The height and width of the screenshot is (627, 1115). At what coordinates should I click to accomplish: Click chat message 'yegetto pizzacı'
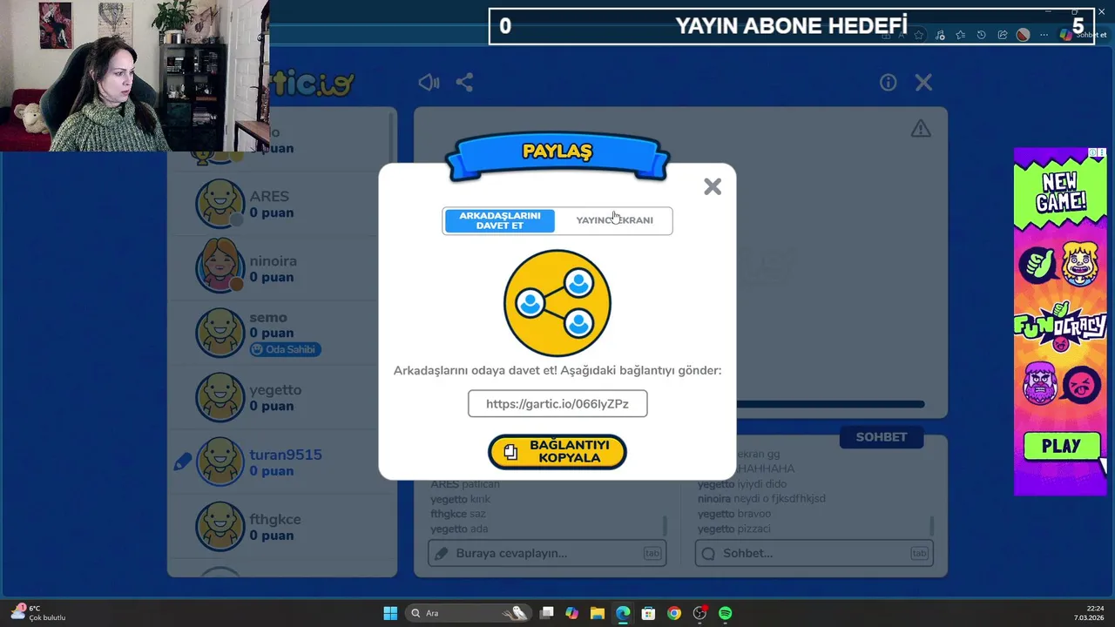[x=734, y=529]
